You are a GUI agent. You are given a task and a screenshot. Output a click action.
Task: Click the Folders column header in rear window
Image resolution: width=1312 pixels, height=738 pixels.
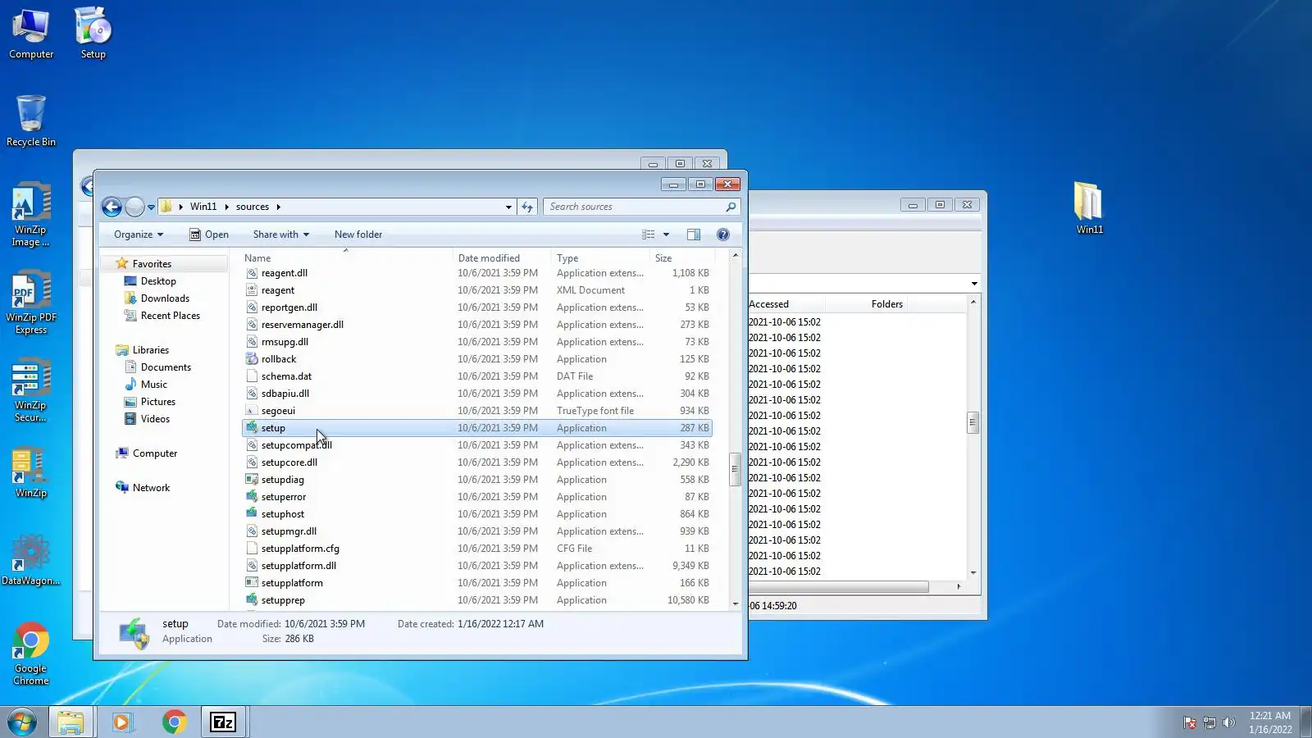pyautogui.click(x=887, y=304)
